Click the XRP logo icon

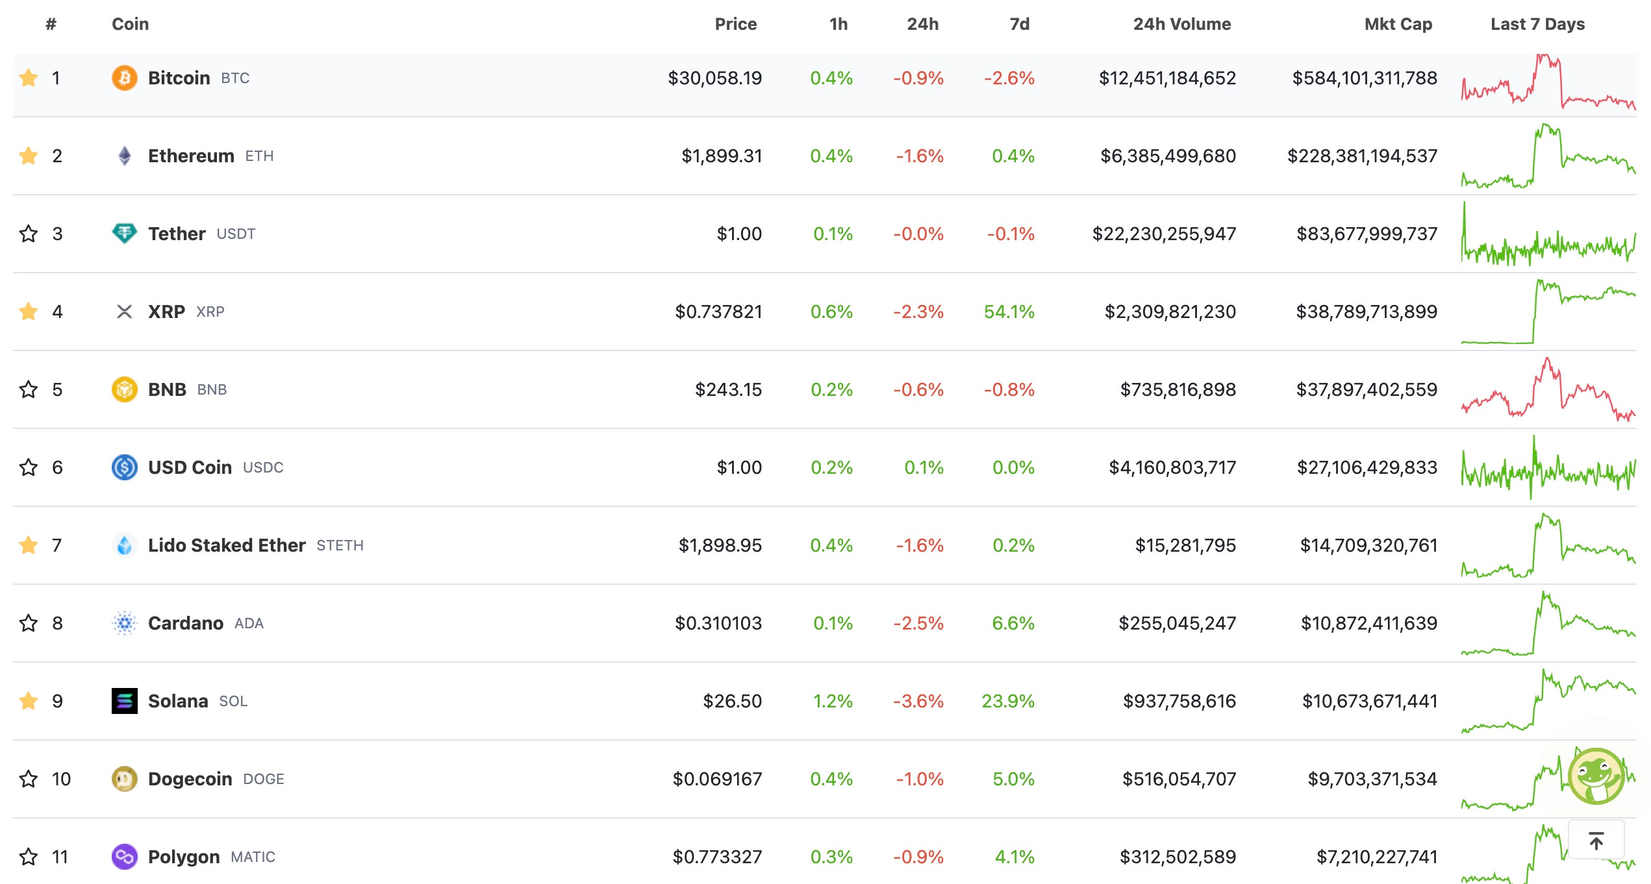125,312
